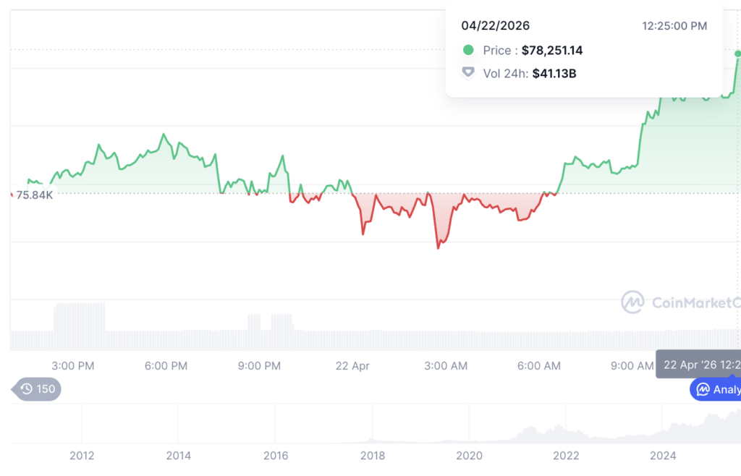This screenshot has width=741, height=476.
Task: Click the green price data point on chart
Action: pyautogui.click(x=737, y=54)
